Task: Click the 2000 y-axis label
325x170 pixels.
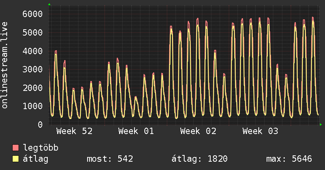Action: [x=33, y=88]
